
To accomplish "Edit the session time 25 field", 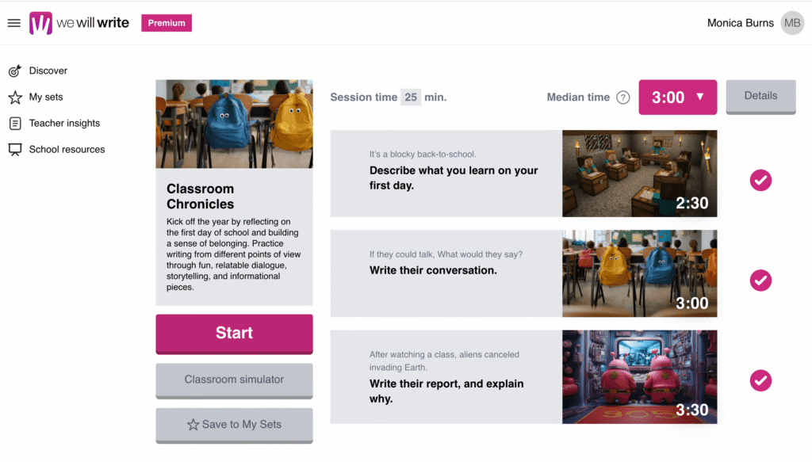I will [411, 97].
